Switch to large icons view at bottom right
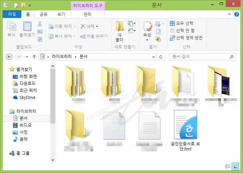243x173 pixels. coord(236,166)
